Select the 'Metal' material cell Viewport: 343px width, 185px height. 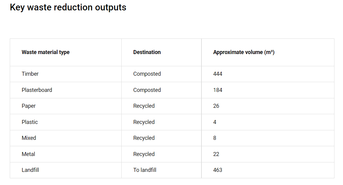[x=28, y=154]
